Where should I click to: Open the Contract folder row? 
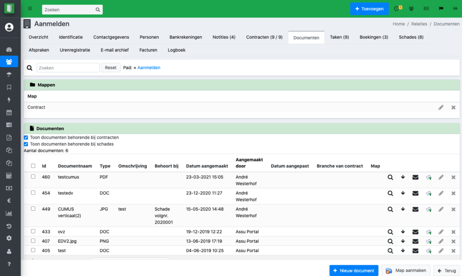tap(242, 108)
